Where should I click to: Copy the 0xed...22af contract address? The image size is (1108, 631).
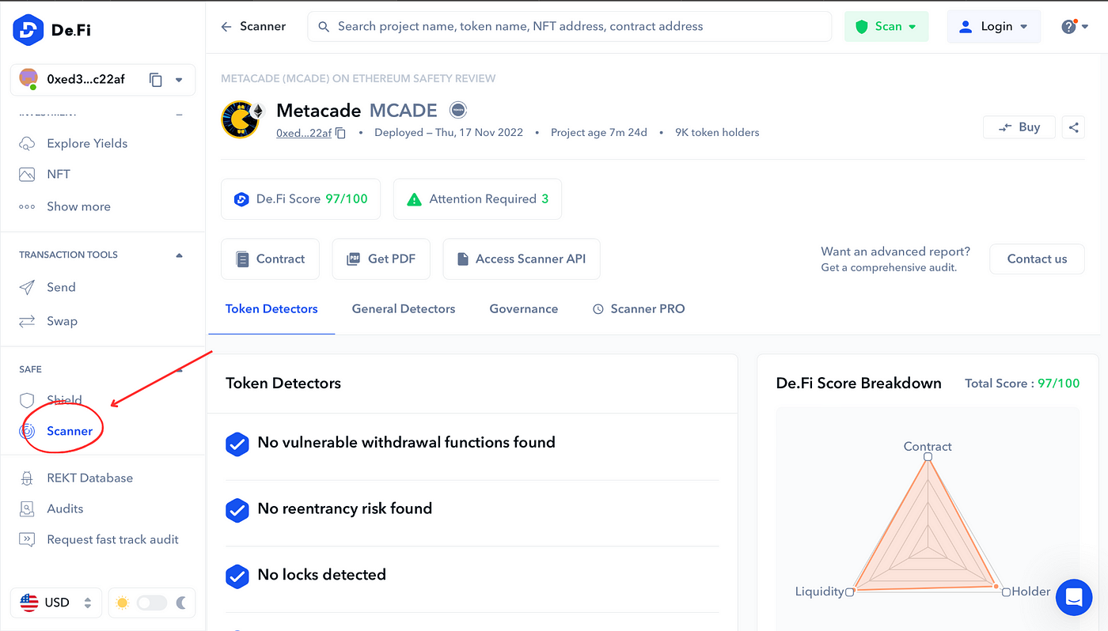(340, 133)
